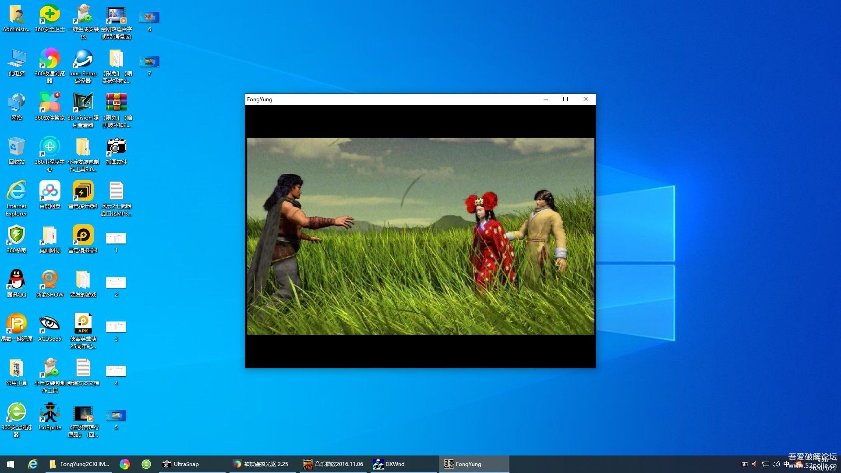Open 360极速浏览器 colorful taskbar icon
The width and height of the screenshot is (841, 473).
click(x=125, y=464)
